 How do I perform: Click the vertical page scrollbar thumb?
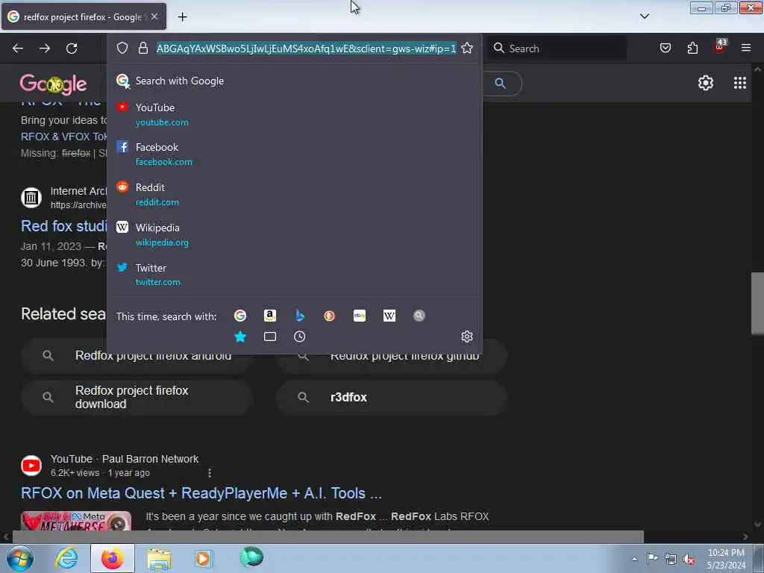pyautogui.click(x=757, y=304)
